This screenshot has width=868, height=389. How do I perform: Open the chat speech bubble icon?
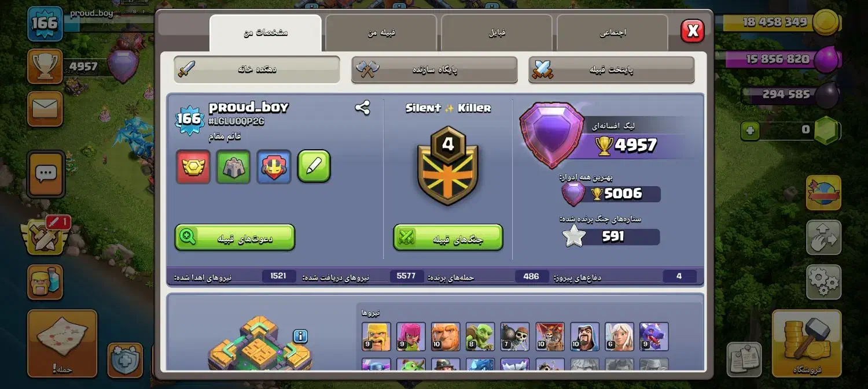(46, 173)
